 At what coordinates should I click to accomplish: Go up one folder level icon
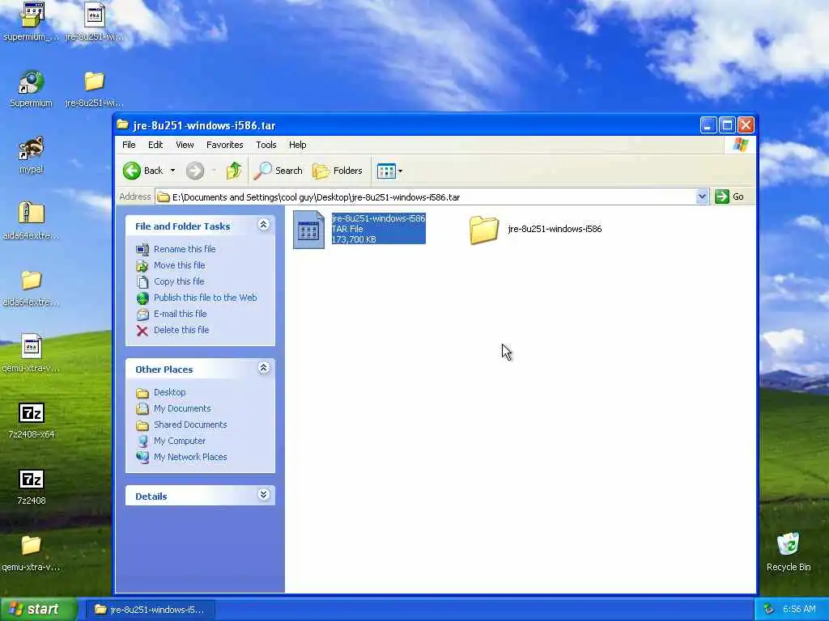tap(234, 171)
